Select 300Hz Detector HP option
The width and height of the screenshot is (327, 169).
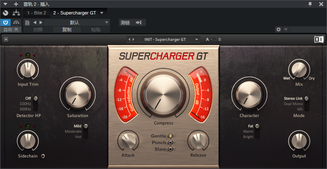(x=25, y=109)
